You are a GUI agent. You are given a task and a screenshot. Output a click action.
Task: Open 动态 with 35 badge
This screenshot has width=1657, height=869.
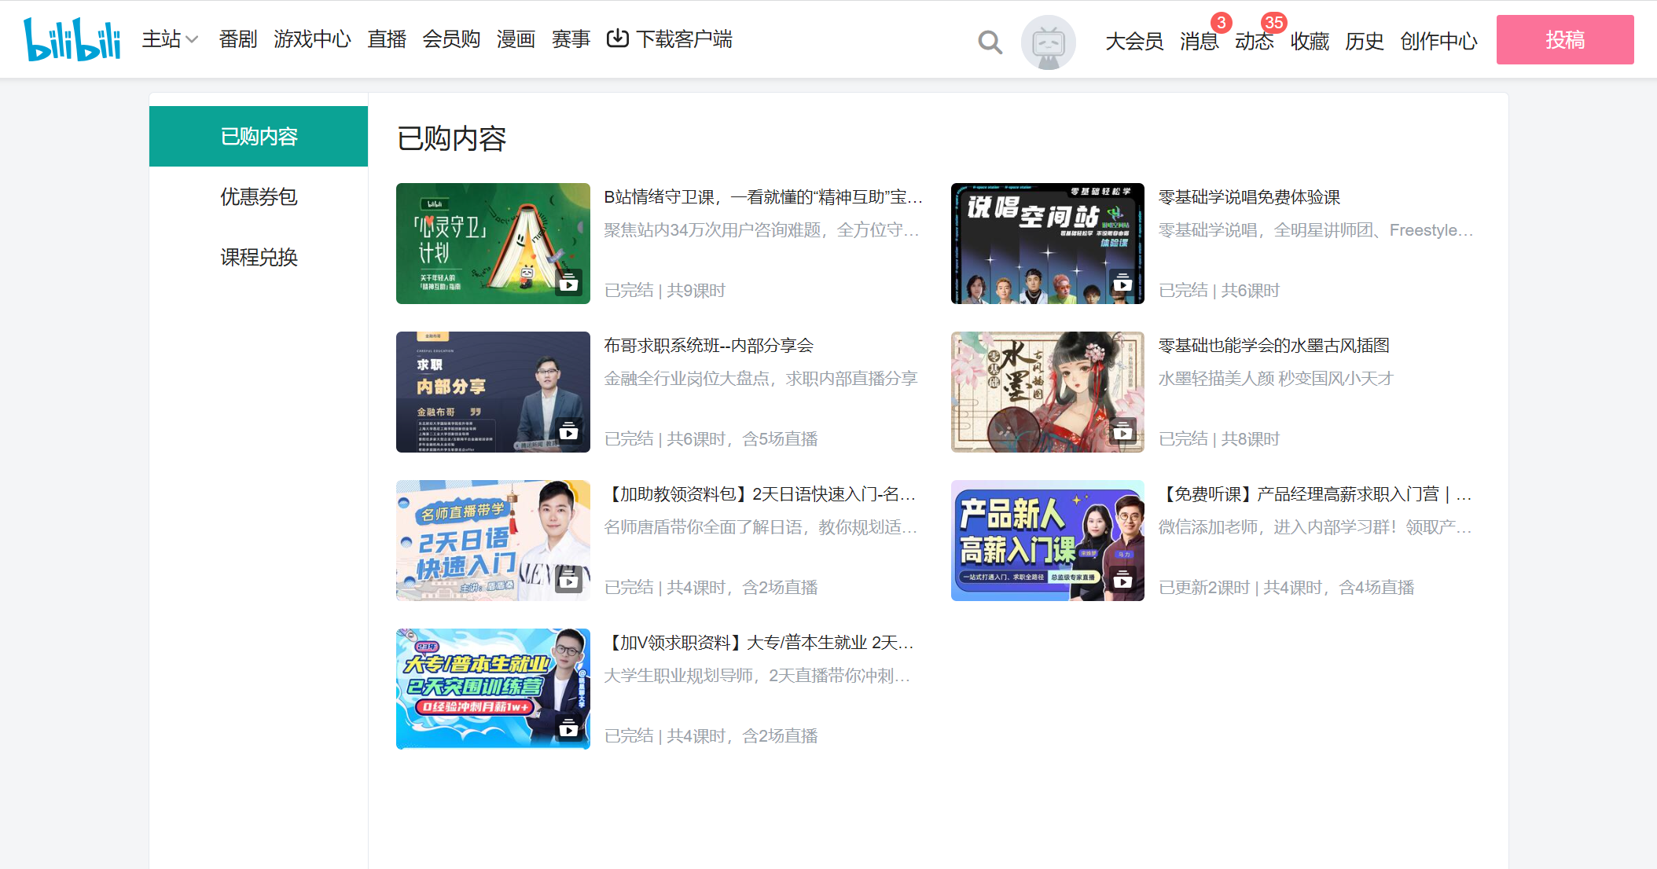(x=1254, y=41)
